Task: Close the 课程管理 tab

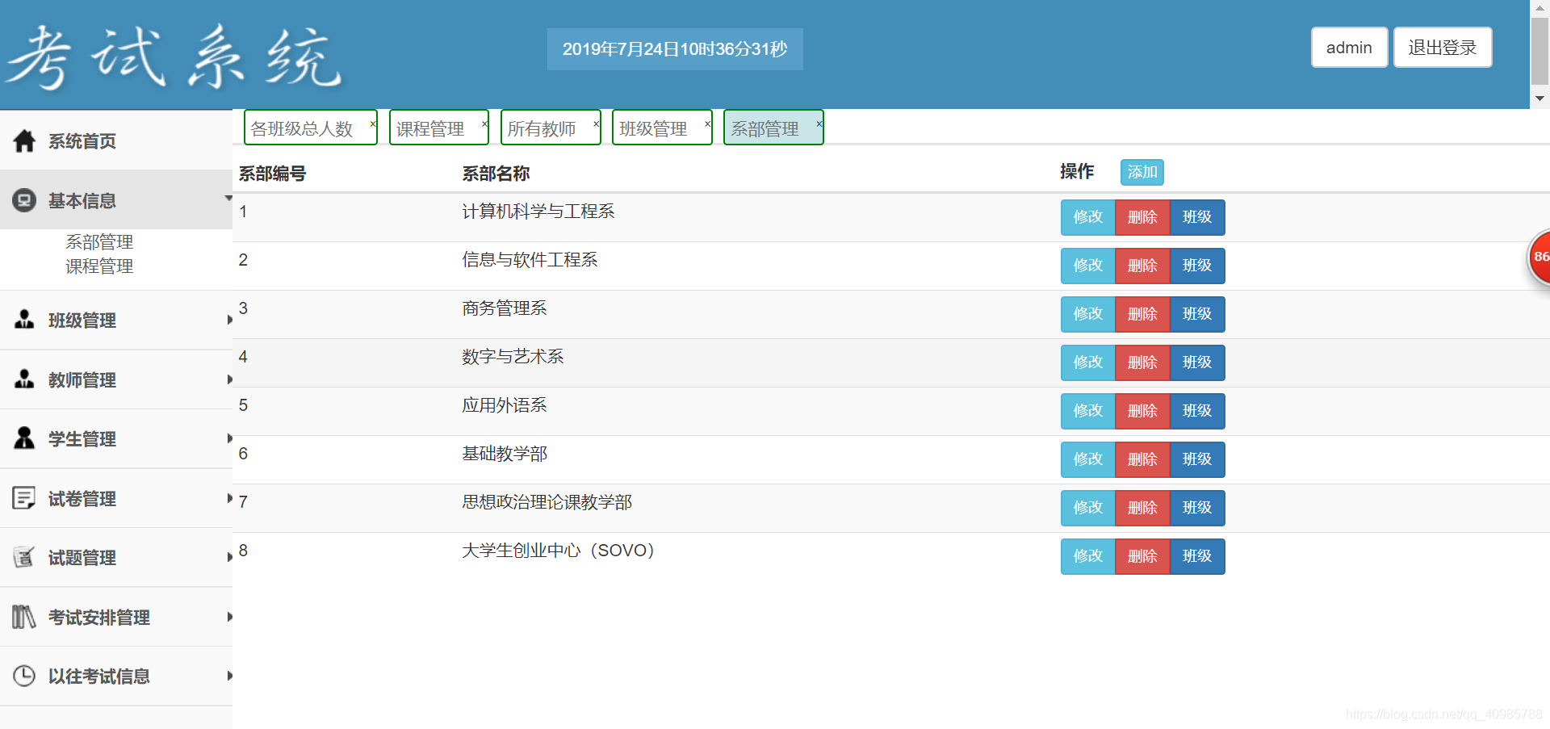Action: coord(484,124)
